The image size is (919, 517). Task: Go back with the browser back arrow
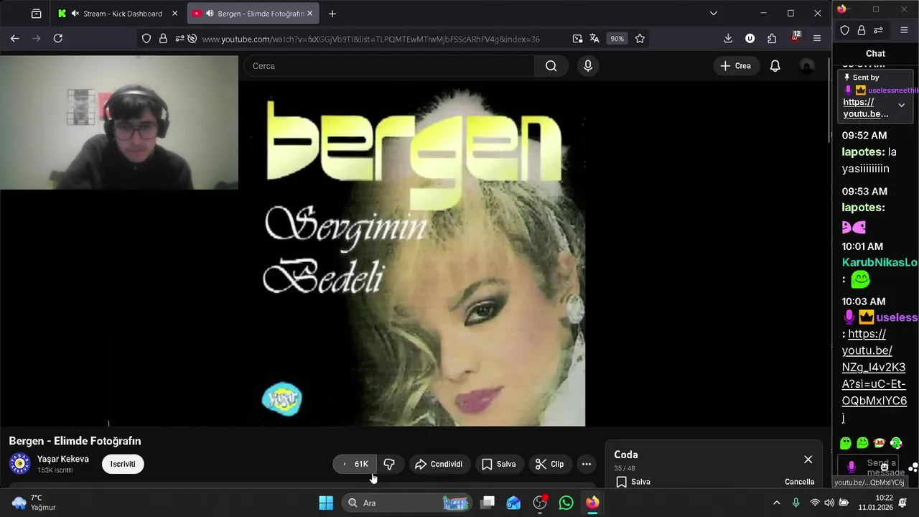click(14, 39)
